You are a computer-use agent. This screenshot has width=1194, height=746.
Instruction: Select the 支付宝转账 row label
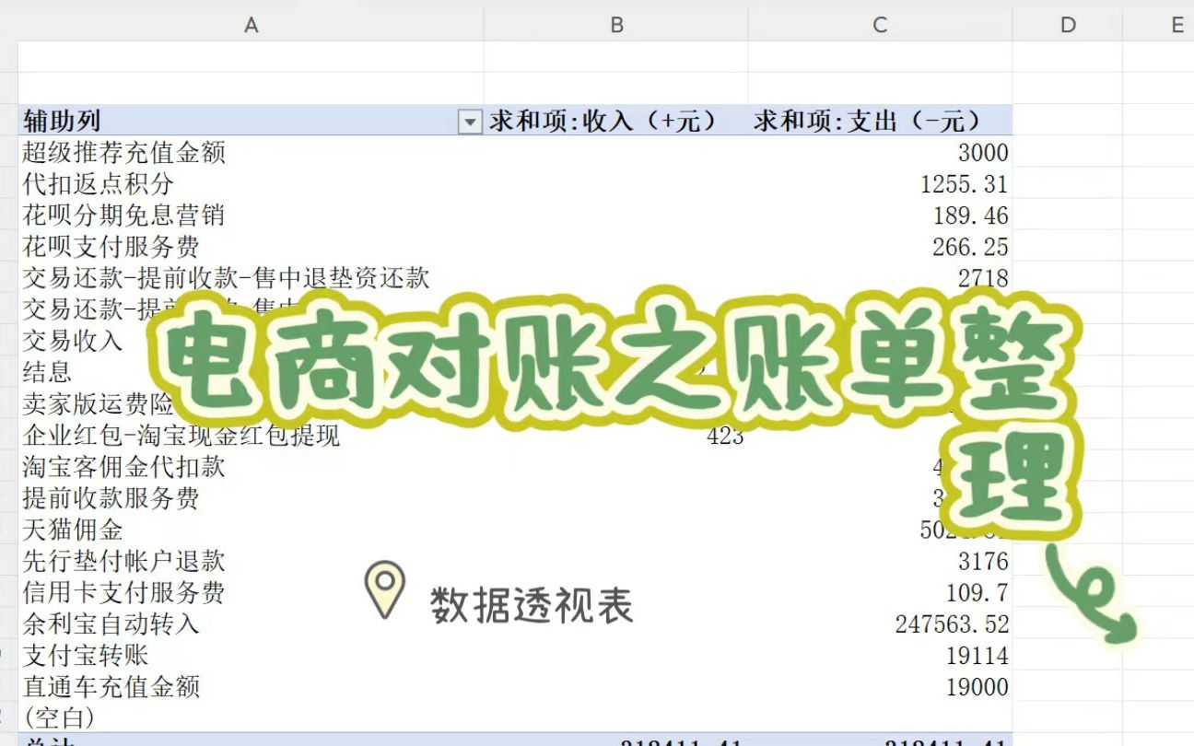[x=85, y=655]
